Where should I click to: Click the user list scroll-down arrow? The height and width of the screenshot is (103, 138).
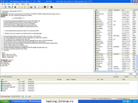(137, 69)
